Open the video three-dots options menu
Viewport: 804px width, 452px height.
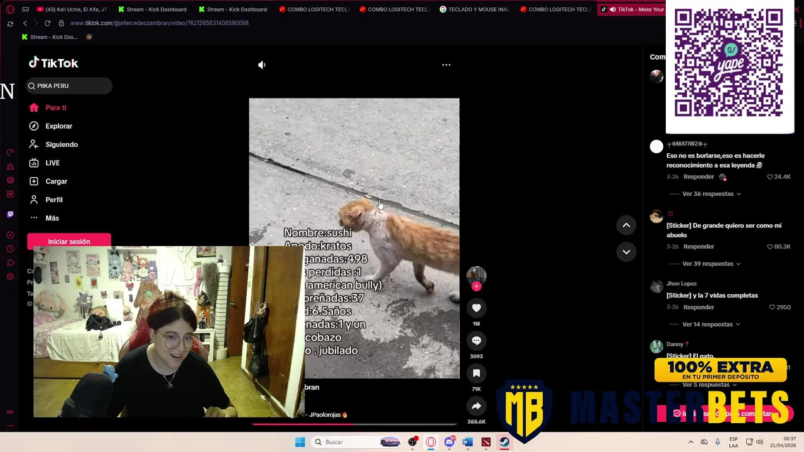tap(446, 65)
